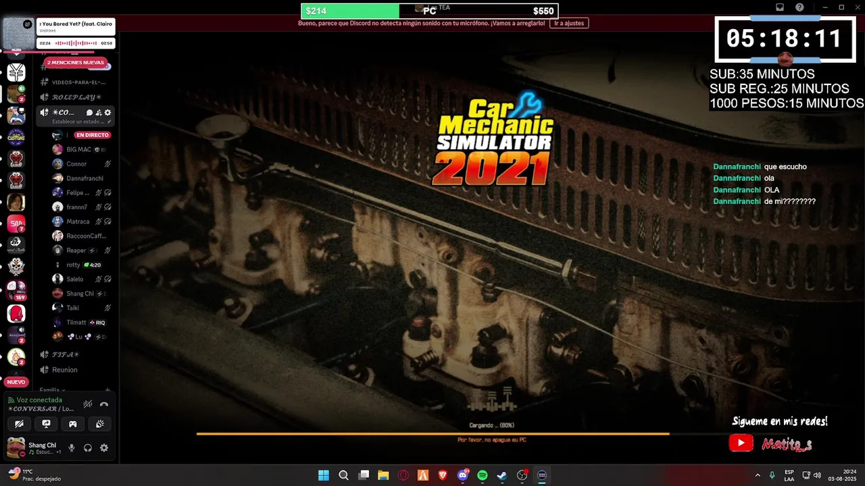Open the Discord help icon
Screen dimensions: 865x486
tap(799, 7)
